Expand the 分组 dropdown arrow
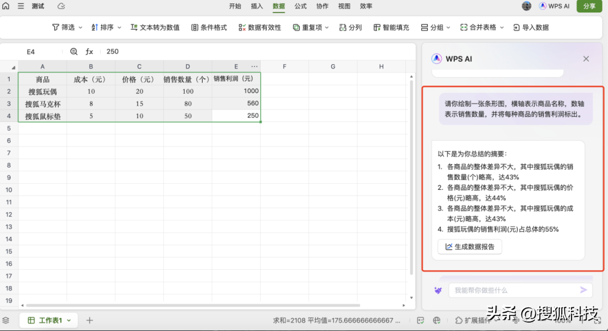Screen dimensions: 608x331 [x=448, y=28]
